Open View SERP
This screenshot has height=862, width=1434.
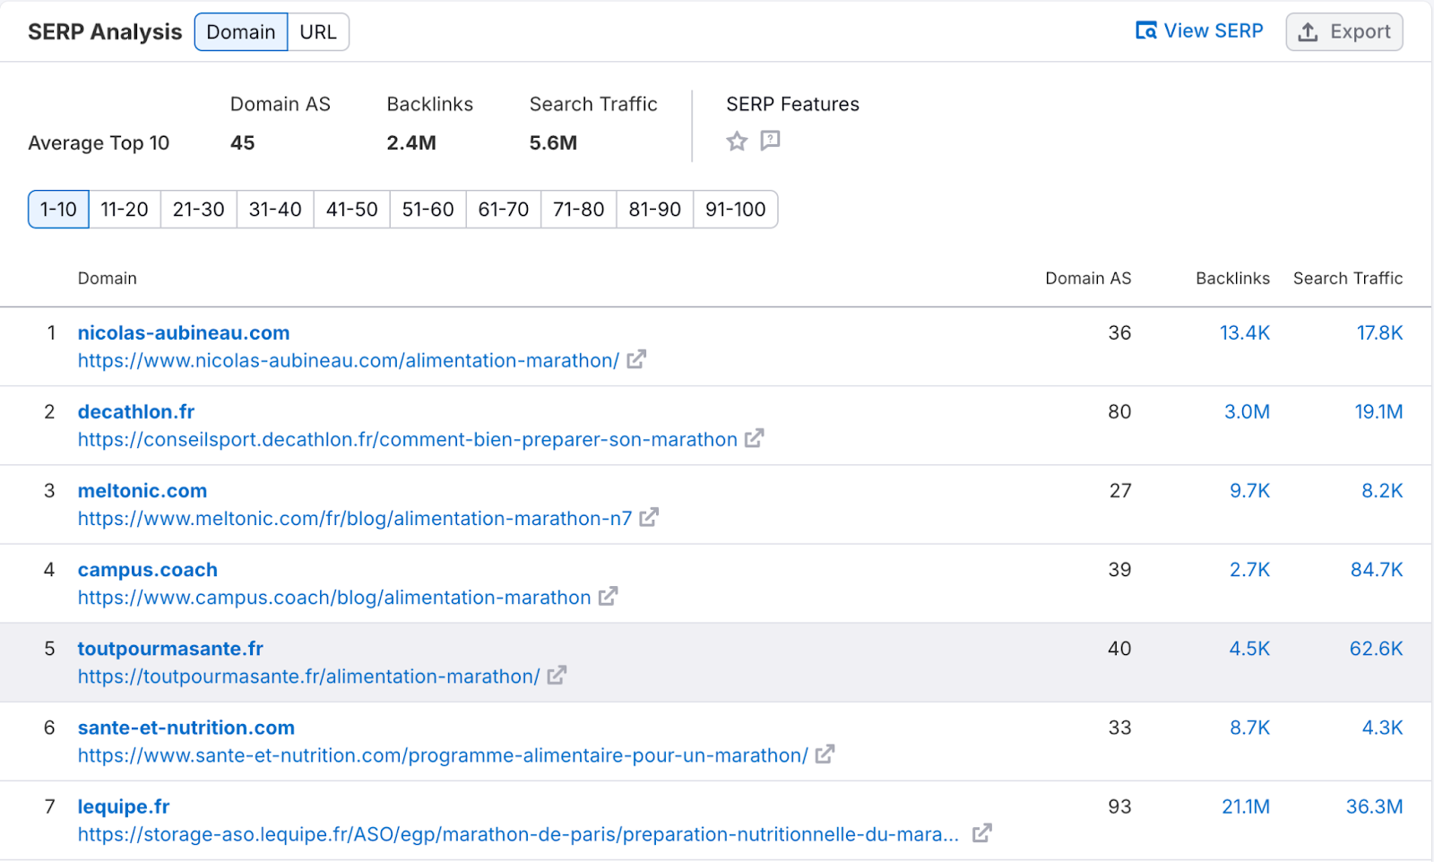1199,31
